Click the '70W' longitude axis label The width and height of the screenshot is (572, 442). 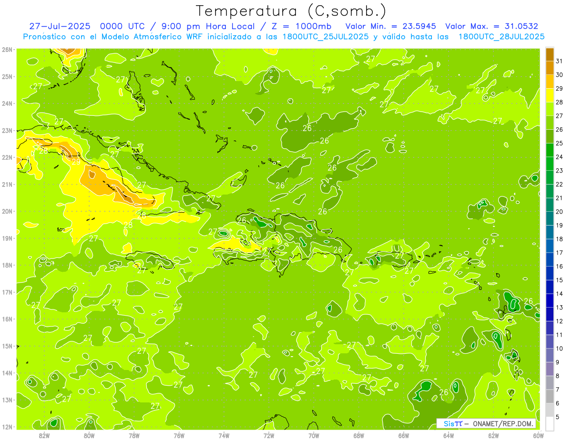point(314,435)
